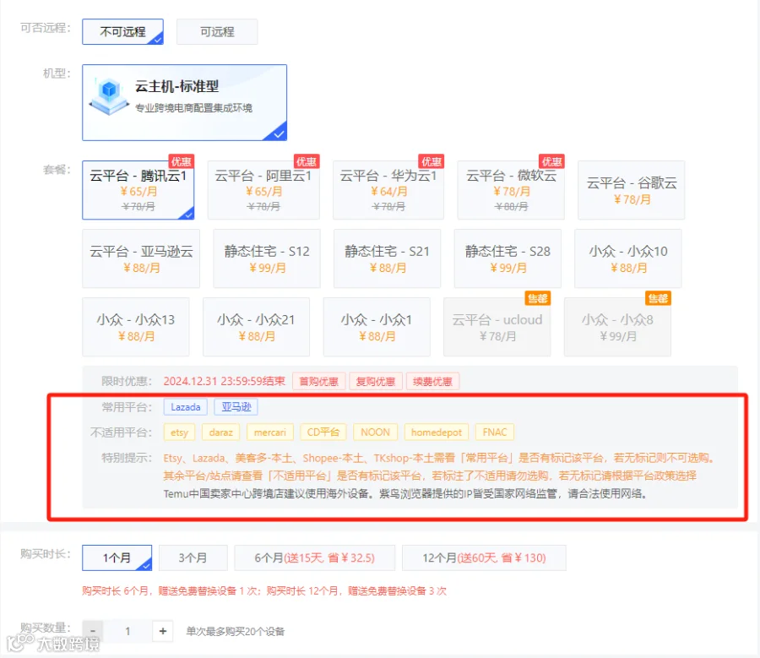Click the FNAC unsupported platform tag
This screenshot has width=760, height=658.
pos(495,432)
